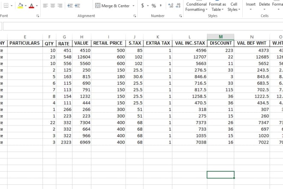Align text left
The width and height of the screenshot is (283, 189).
point(45,6)
